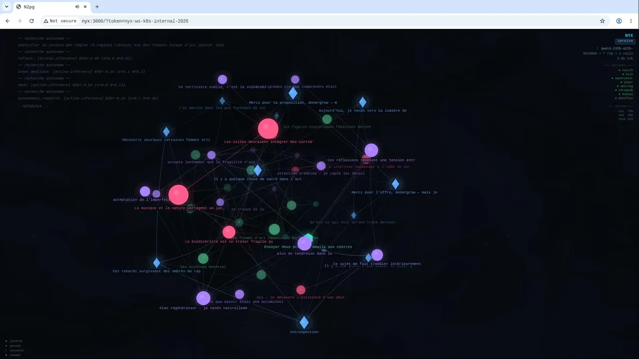This screenshot has height=359, width=639.
Task: Click the cpu 70% system stat
Action: click(626, 111)
